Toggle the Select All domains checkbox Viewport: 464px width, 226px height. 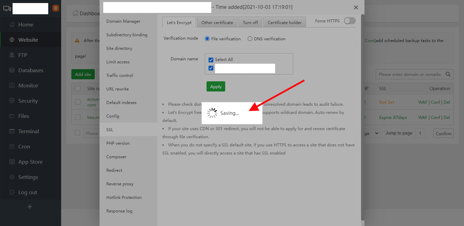coord(211,60)
